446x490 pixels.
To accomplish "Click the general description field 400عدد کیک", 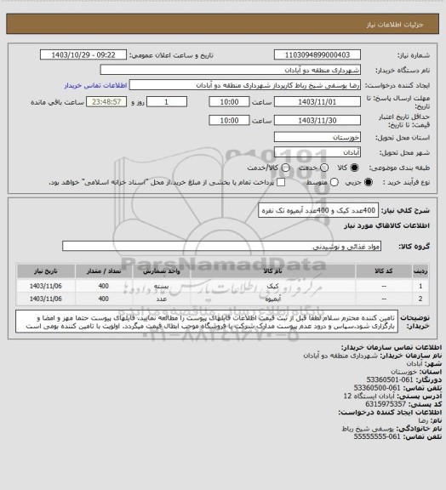I will [318, 210].
